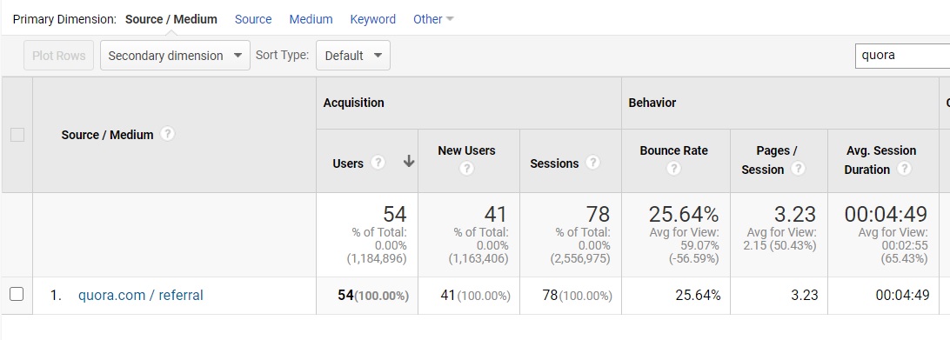This screenshot has height=340, width=950.
Task: Sort table by New Users column header
Action: click(x=466, y=150)
